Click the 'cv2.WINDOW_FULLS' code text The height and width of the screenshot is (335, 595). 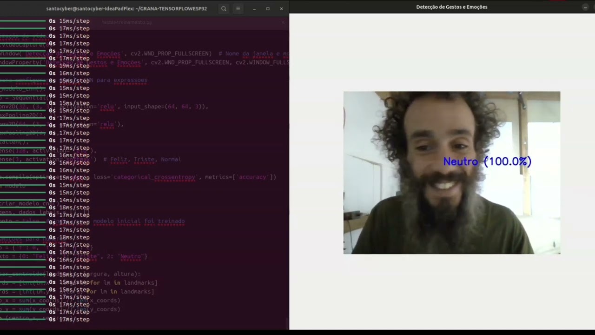(x=262, y=62)
